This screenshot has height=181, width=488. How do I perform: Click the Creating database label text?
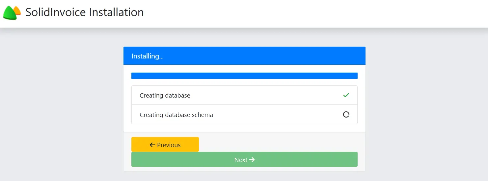165,96
